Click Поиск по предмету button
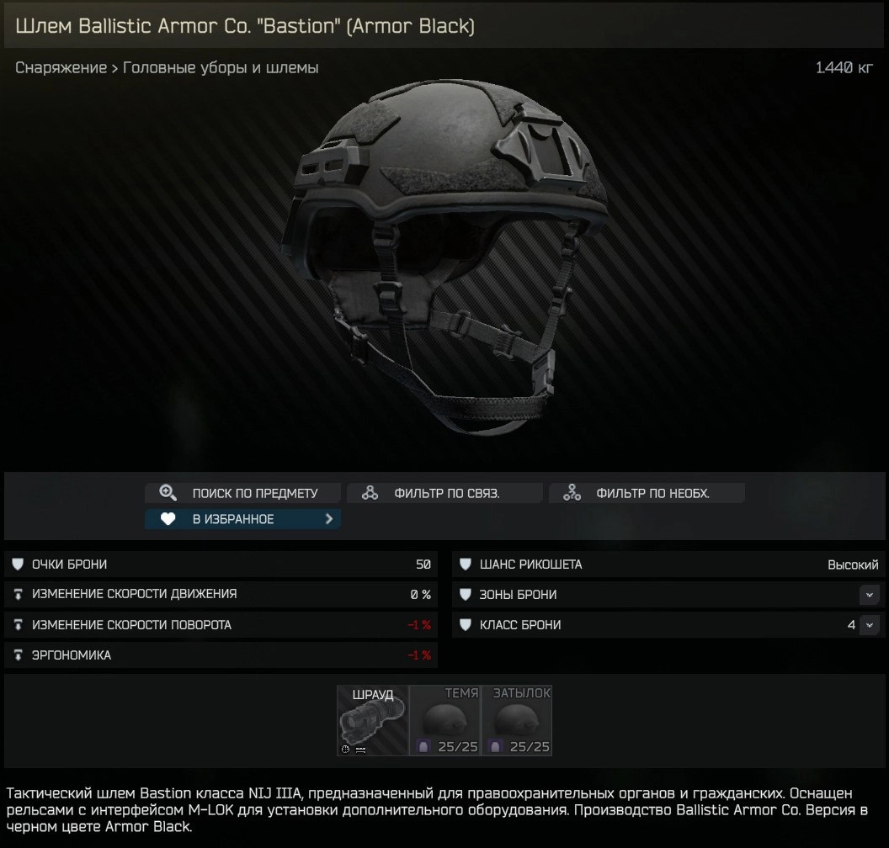The image size is (889, 848). [242, 493]
